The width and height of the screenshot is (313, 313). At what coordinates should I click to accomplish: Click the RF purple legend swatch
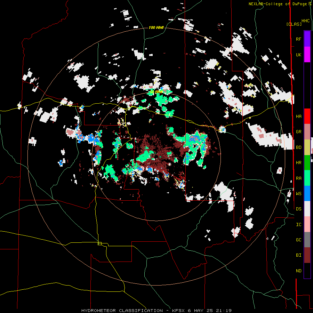point(307,39)
